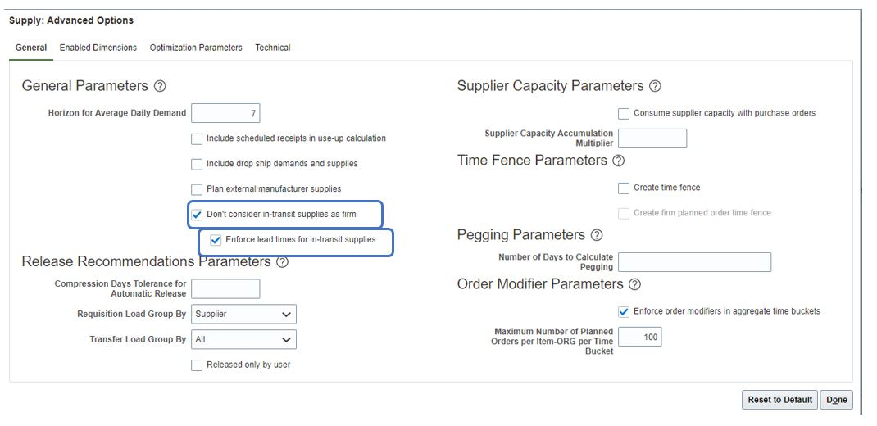Select the Technical tab
This screenshot has width=877, height=426.
click(x=272, y=48)
